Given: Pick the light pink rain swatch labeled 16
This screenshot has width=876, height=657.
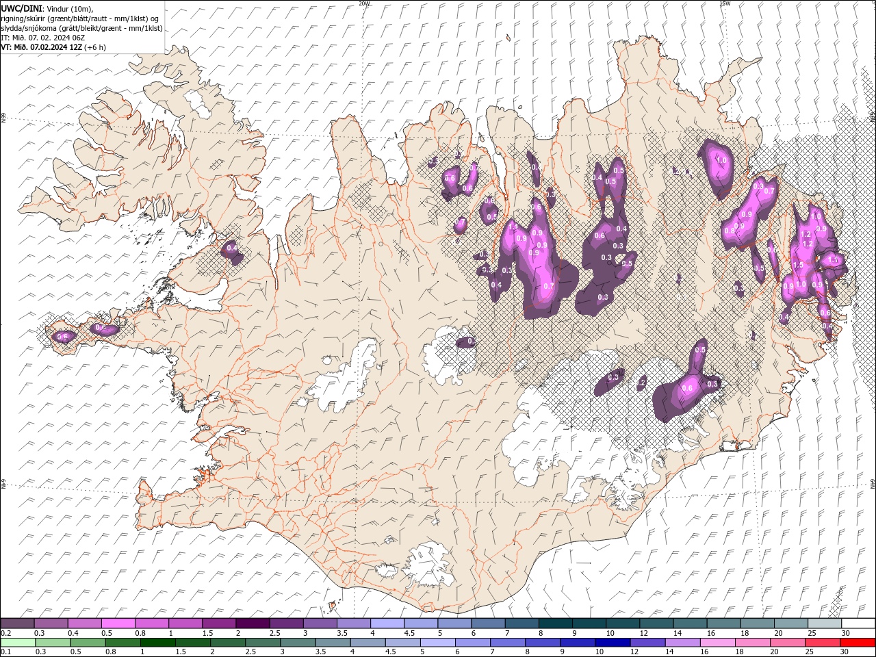Looking at the screenshot, I should click(x=717, y=643).
